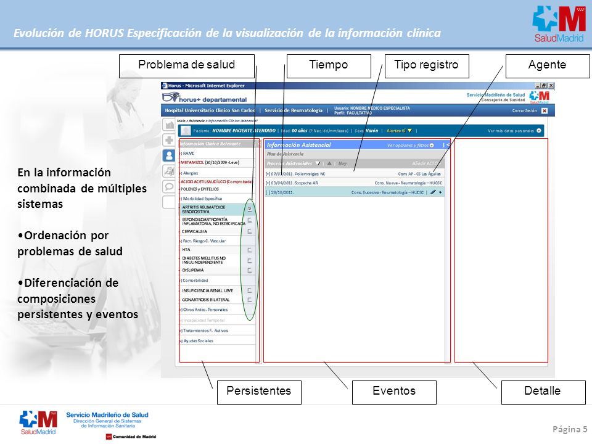Viewport: 592px width, 444px height.
Task: Click the medical cross sidebar icon
Action: (x=169, y=140)
